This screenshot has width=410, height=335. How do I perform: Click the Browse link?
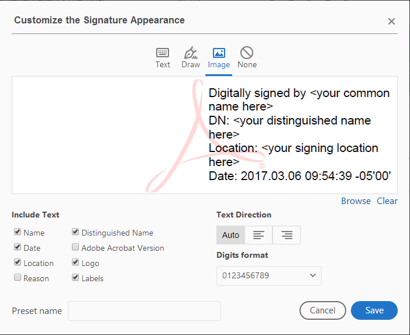(x=356, y=201)
